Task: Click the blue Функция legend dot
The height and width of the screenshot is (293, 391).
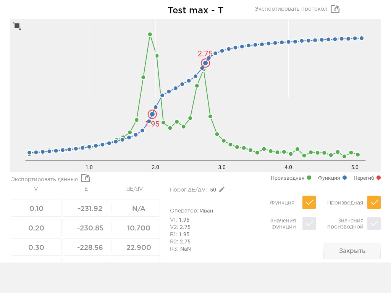Action: [x=345, y=178]
